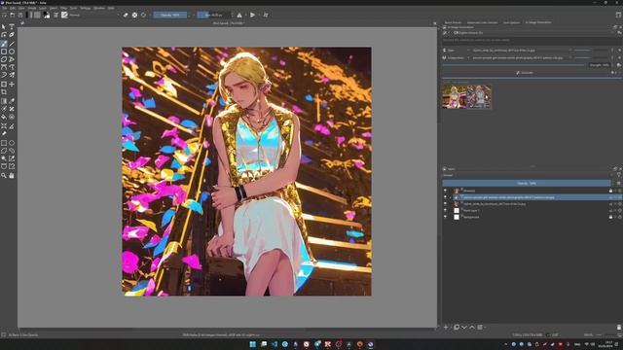Image resolution: width=623 pixels, height=350 pixels.
Task: Open the Layer menu
Action: 43,8
